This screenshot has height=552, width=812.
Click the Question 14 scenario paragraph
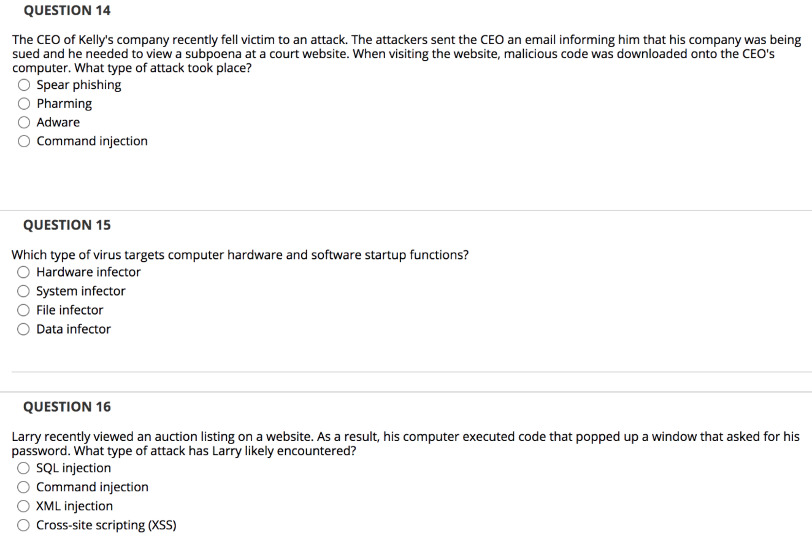point(405,53)
